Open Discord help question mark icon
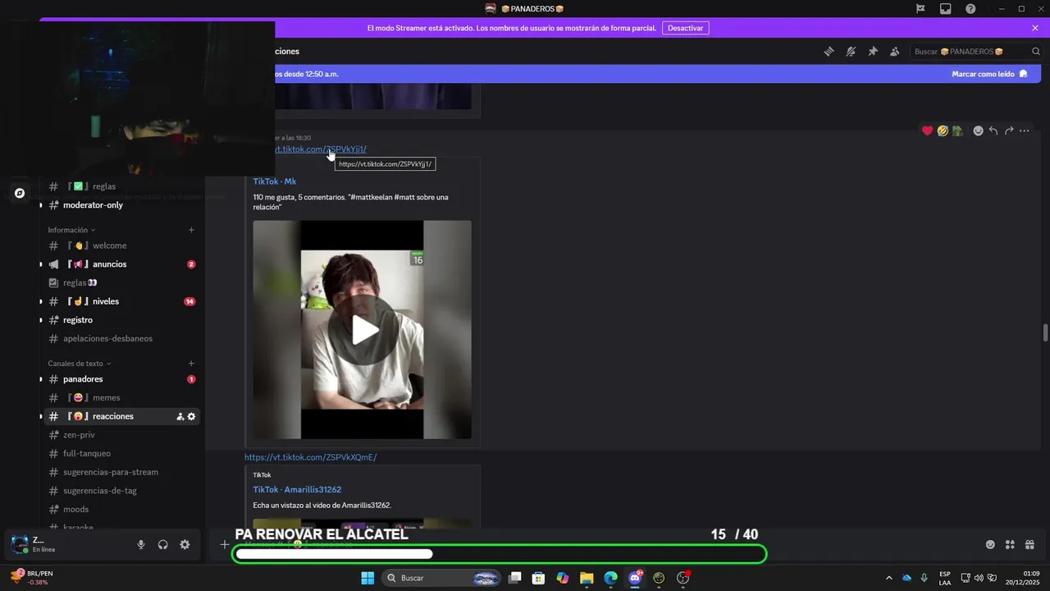Screen dimensions: 1050x591 coord(970,8)
